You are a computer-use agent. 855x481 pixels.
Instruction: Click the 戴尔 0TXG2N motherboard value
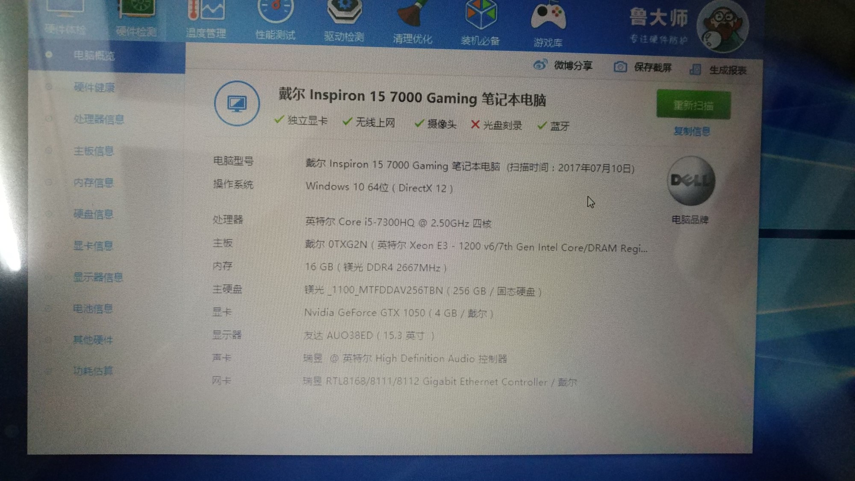tap(476, 246)
